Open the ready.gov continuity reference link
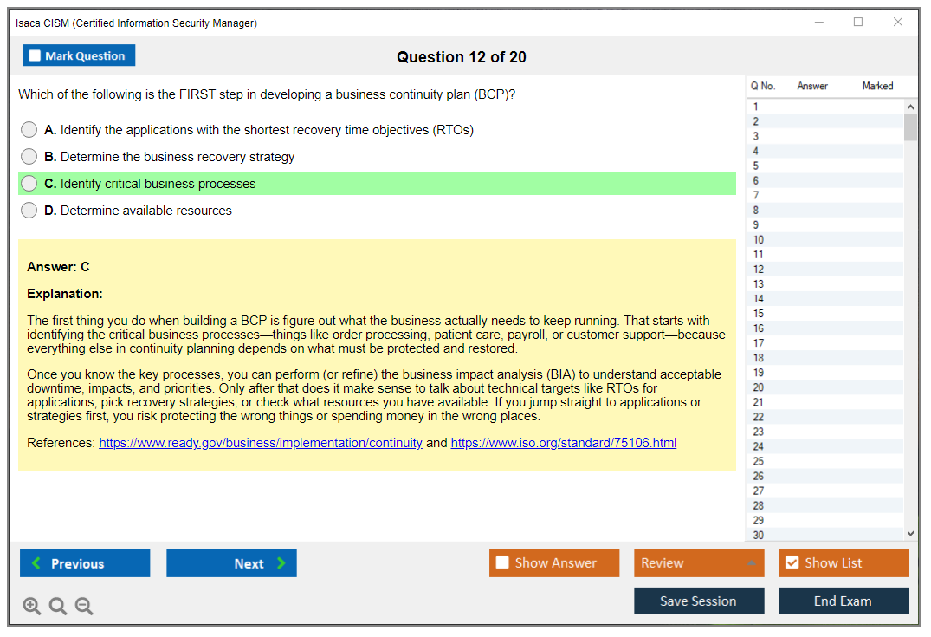Viewport: 931px width, 637px height. [260, 442]
